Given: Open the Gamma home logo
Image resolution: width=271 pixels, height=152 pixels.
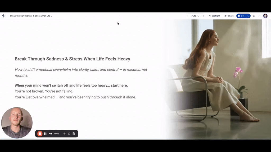Looking at the screenshot, I should click(x=3, y=16).
